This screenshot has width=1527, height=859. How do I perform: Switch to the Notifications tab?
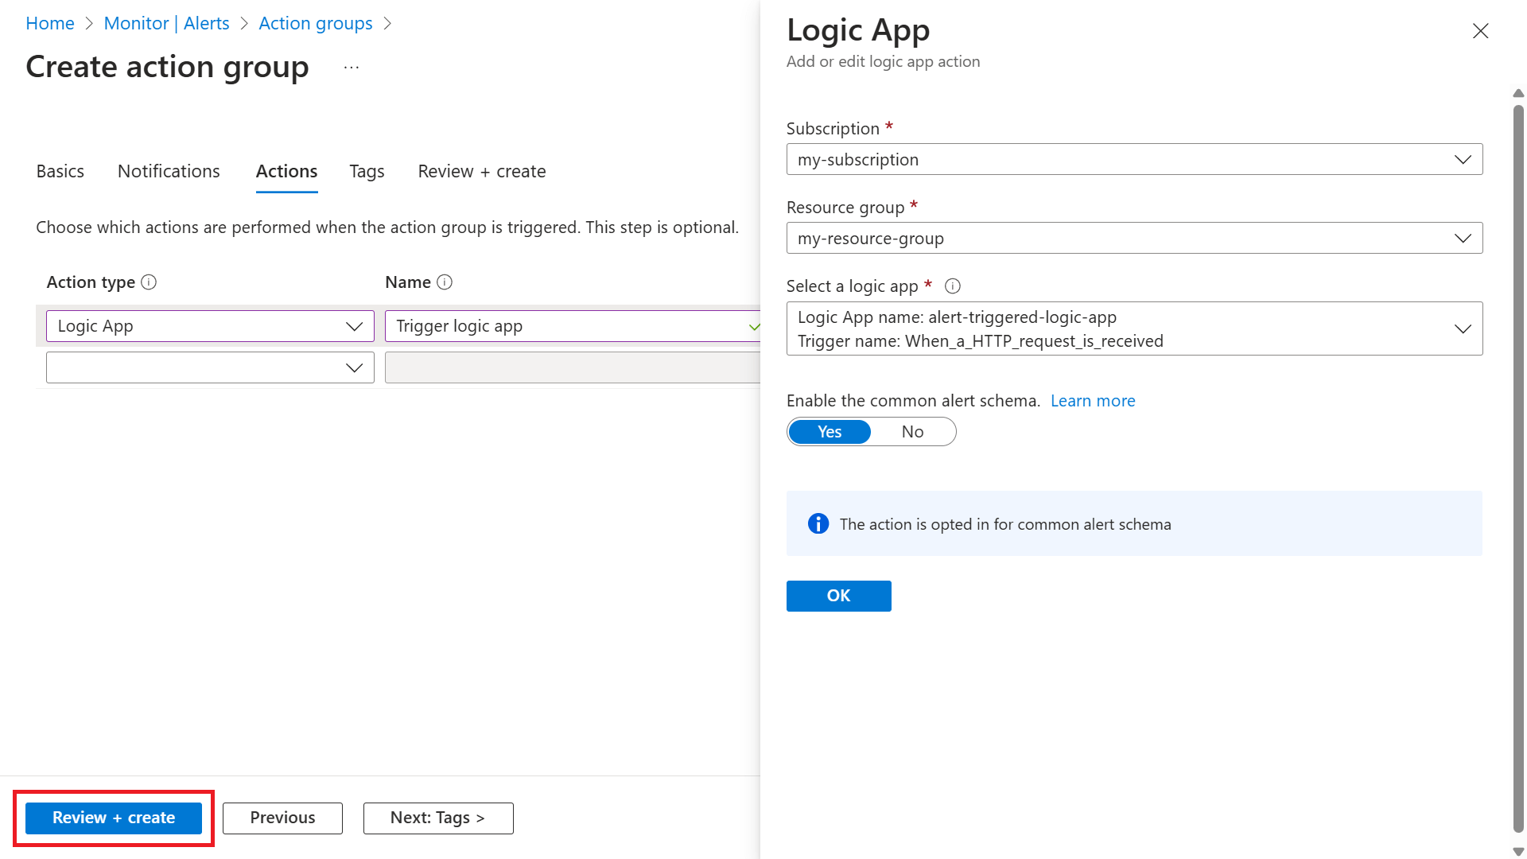click(x=169, y=171)
